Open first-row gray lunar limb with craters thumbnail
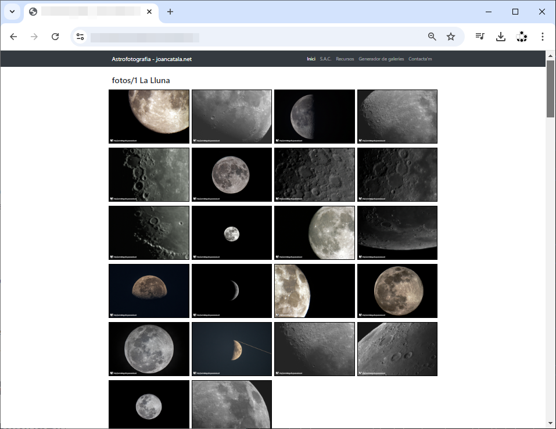 pyautogui.click(x=232, y=116)
